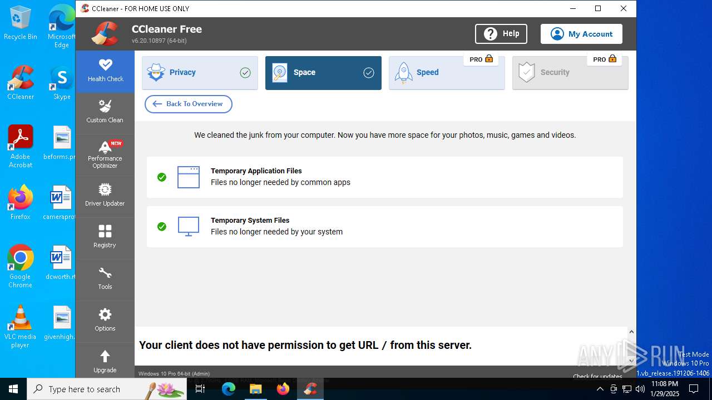This screenshot has width=712, height=400.
Task: Click Temporary System Files monitor icon
Action: pyautogui.click(x=189, y=227)
